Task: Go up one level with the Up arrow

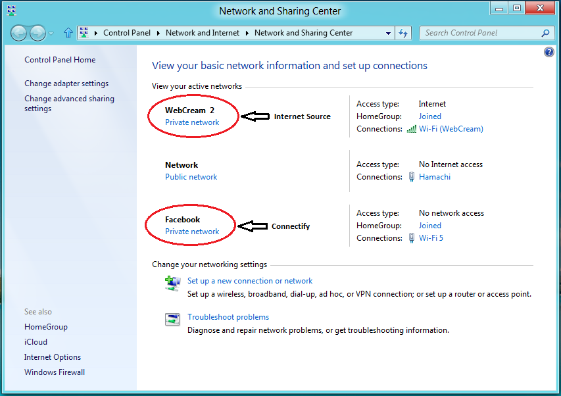Action: click(x=68, y=33)
